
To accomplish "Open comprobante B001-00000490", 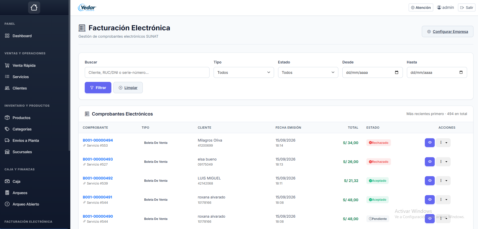I will pyautogui.click(x=98, y=216).
